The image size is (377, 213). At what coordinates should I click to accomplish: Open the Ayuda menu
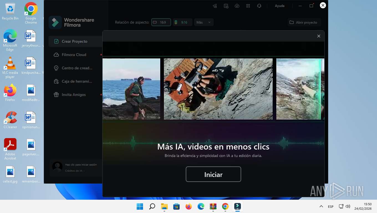click(x=279, y=6)
